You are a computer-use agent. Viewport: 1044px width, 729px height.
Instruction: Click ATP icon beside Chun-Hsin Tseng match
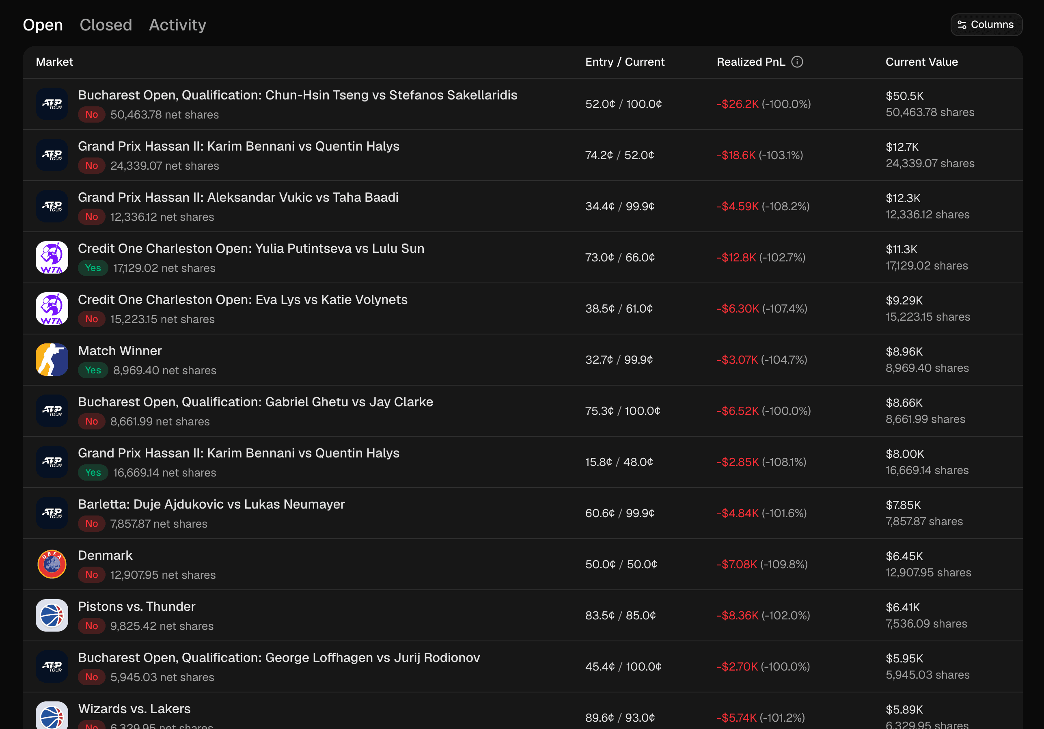coord(52,104)
